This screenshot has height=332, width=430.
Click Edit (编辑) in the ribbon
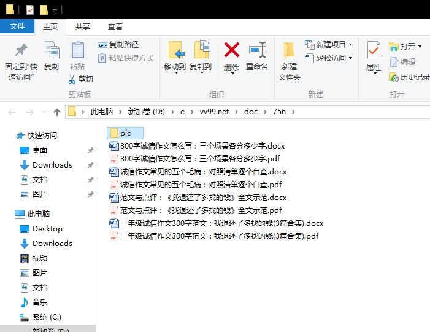[x=402, y=62]
